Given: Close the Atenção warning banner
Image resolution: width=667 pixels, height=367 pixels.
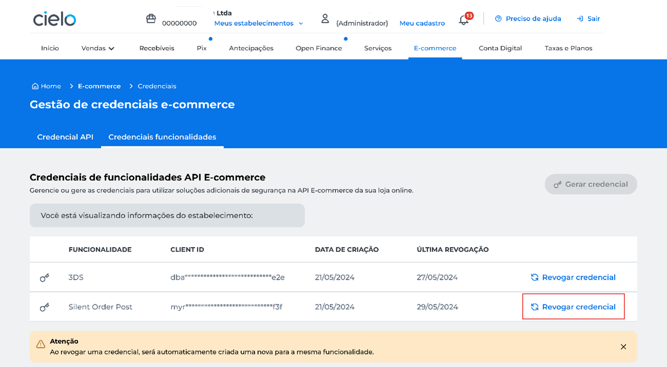Looking at the screenshot, I should [x=623, y=347].
